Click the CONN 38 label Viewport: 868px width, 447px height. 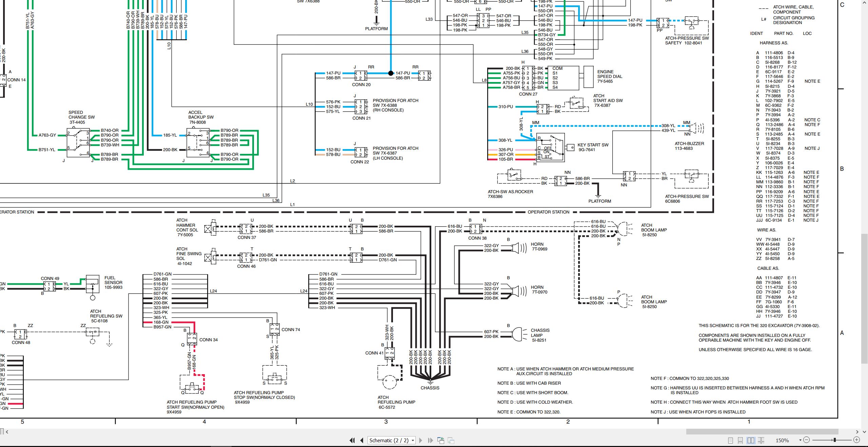pos(477,238)
